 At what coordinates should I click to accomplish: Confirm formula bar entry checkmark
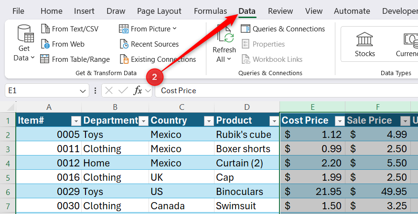pos(123,90)
